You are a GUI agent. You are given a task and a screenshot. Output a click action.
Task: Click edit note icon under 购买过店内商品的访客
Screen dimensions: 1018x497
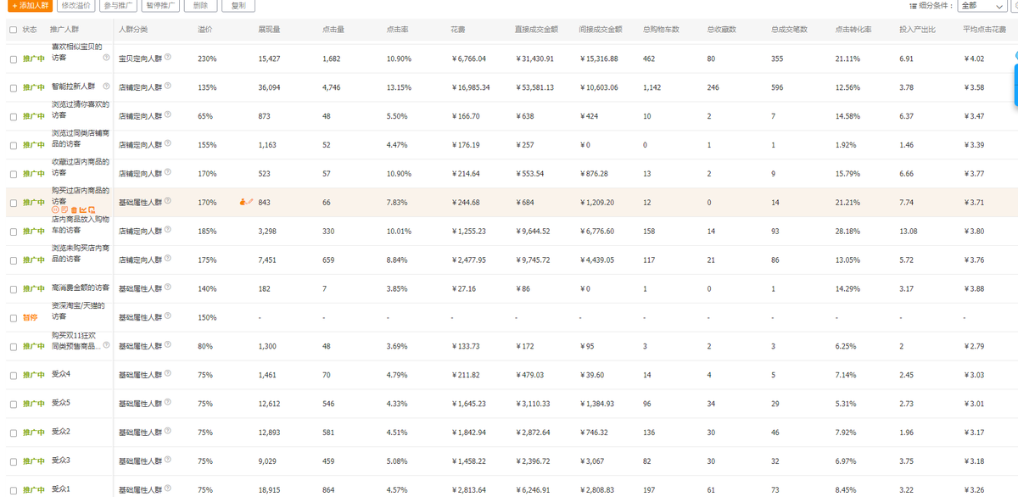pyautogui.click(x=64, y=209)
